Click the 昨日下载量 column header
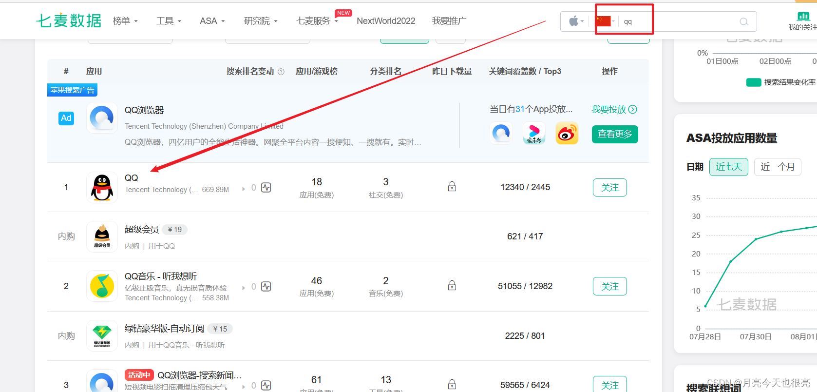This screenshot has width=817, height=392. tap(452, 72)
